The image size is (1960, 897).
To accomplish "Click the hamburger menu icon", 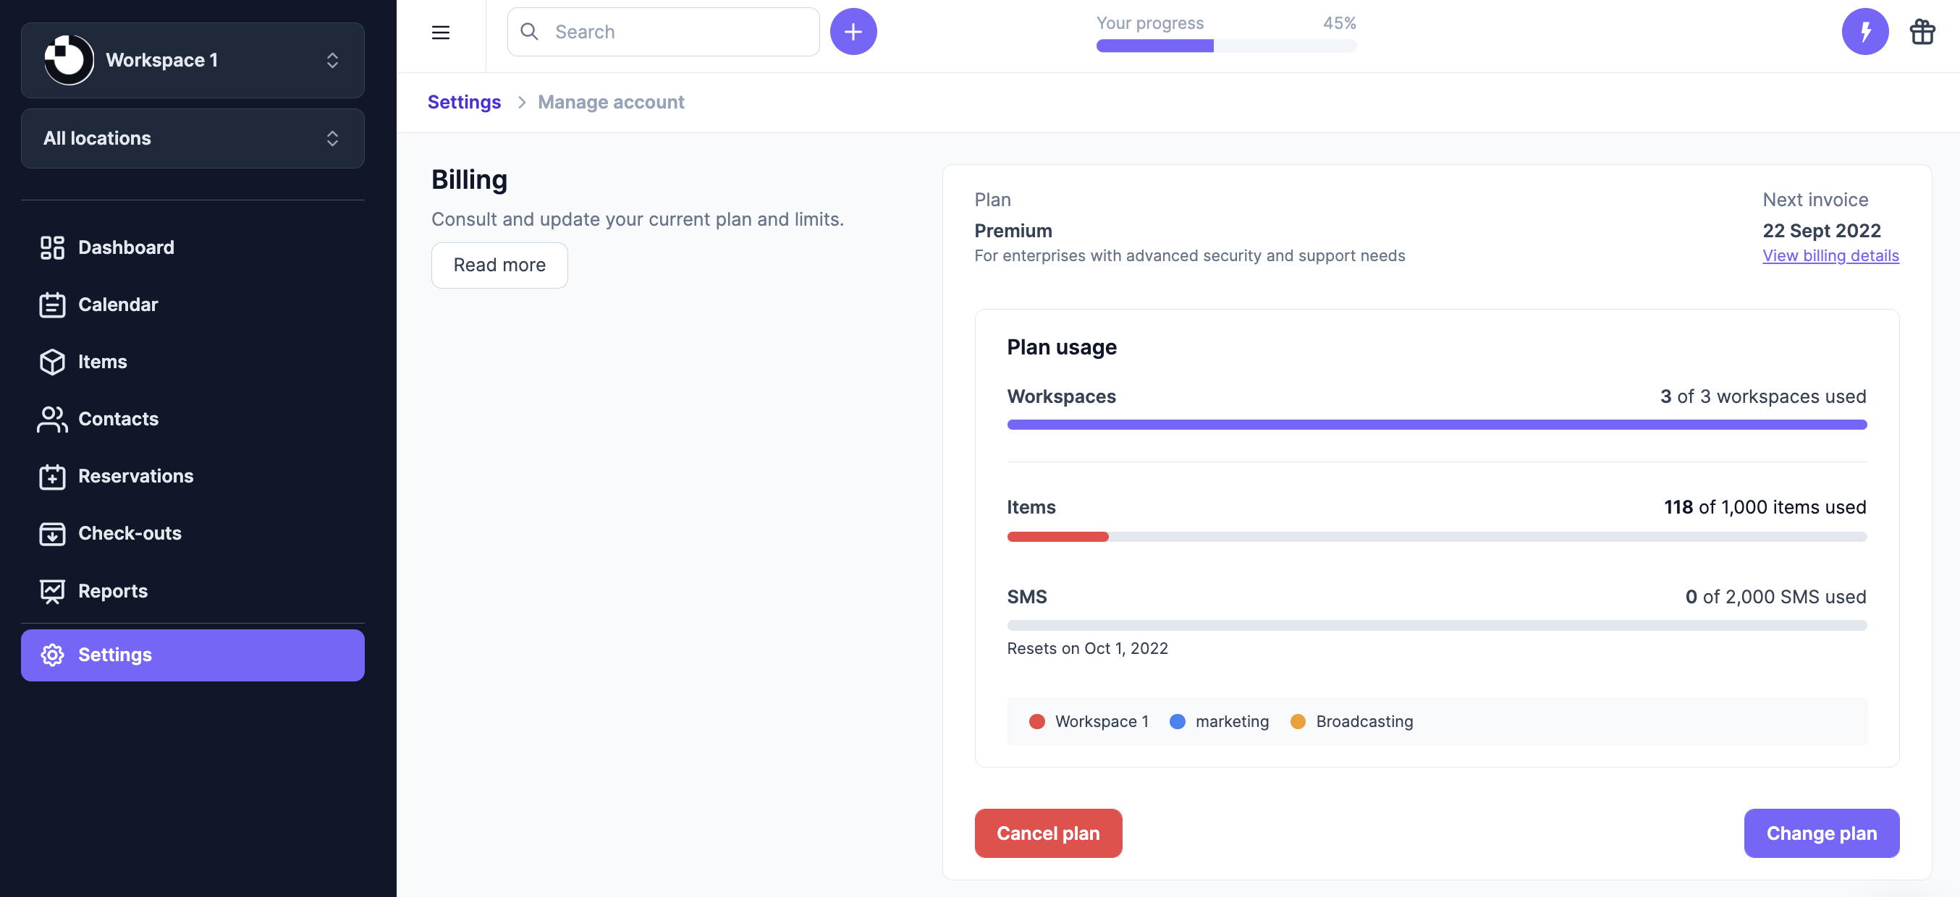I will pyautogui.click(x=441, y=32).
